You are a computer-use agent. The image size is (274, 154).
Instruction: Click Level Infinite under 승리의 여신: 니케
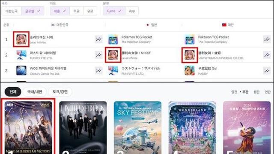(38, 42)
